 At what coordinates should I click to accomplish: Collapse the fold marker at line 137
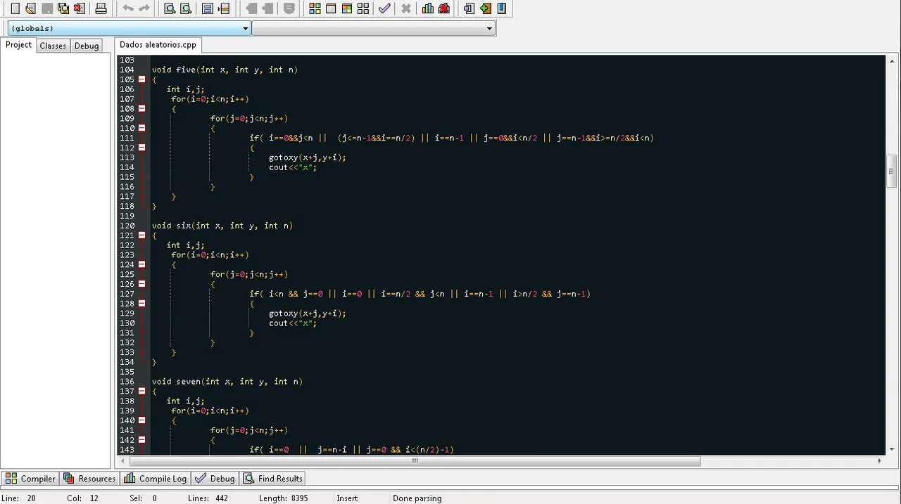[141, 391]
